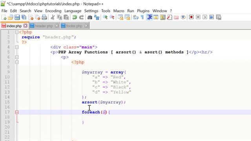The height and width of the screenshot is (141, 251).
Task: Open the Macro menu
Action: (x=118, y=11)
